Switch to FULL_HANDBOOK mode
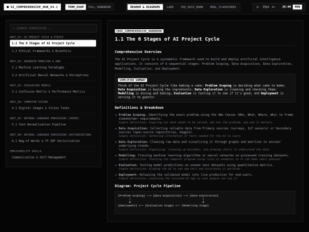309x232 pixels. (100, 7)
